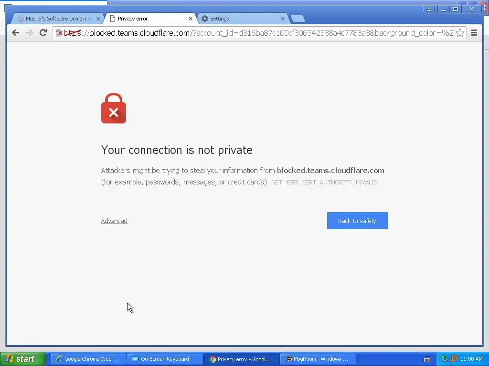Click the magnifier icon in system tray
Screen dimensions: 489x366
pos(454,359)
